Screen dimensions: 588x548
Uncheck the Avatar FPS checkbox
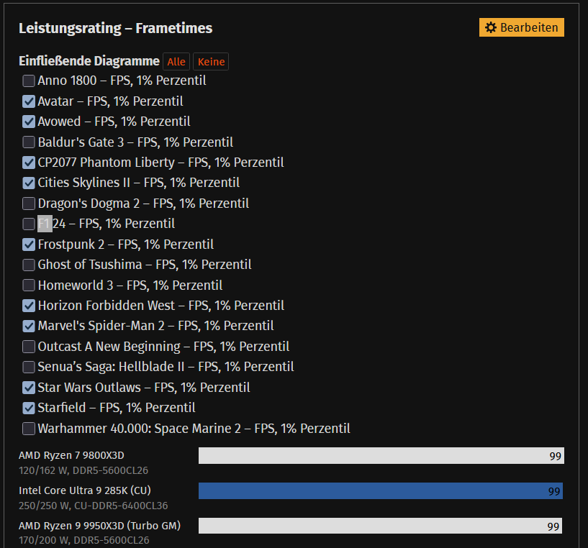tap(29, 101)
